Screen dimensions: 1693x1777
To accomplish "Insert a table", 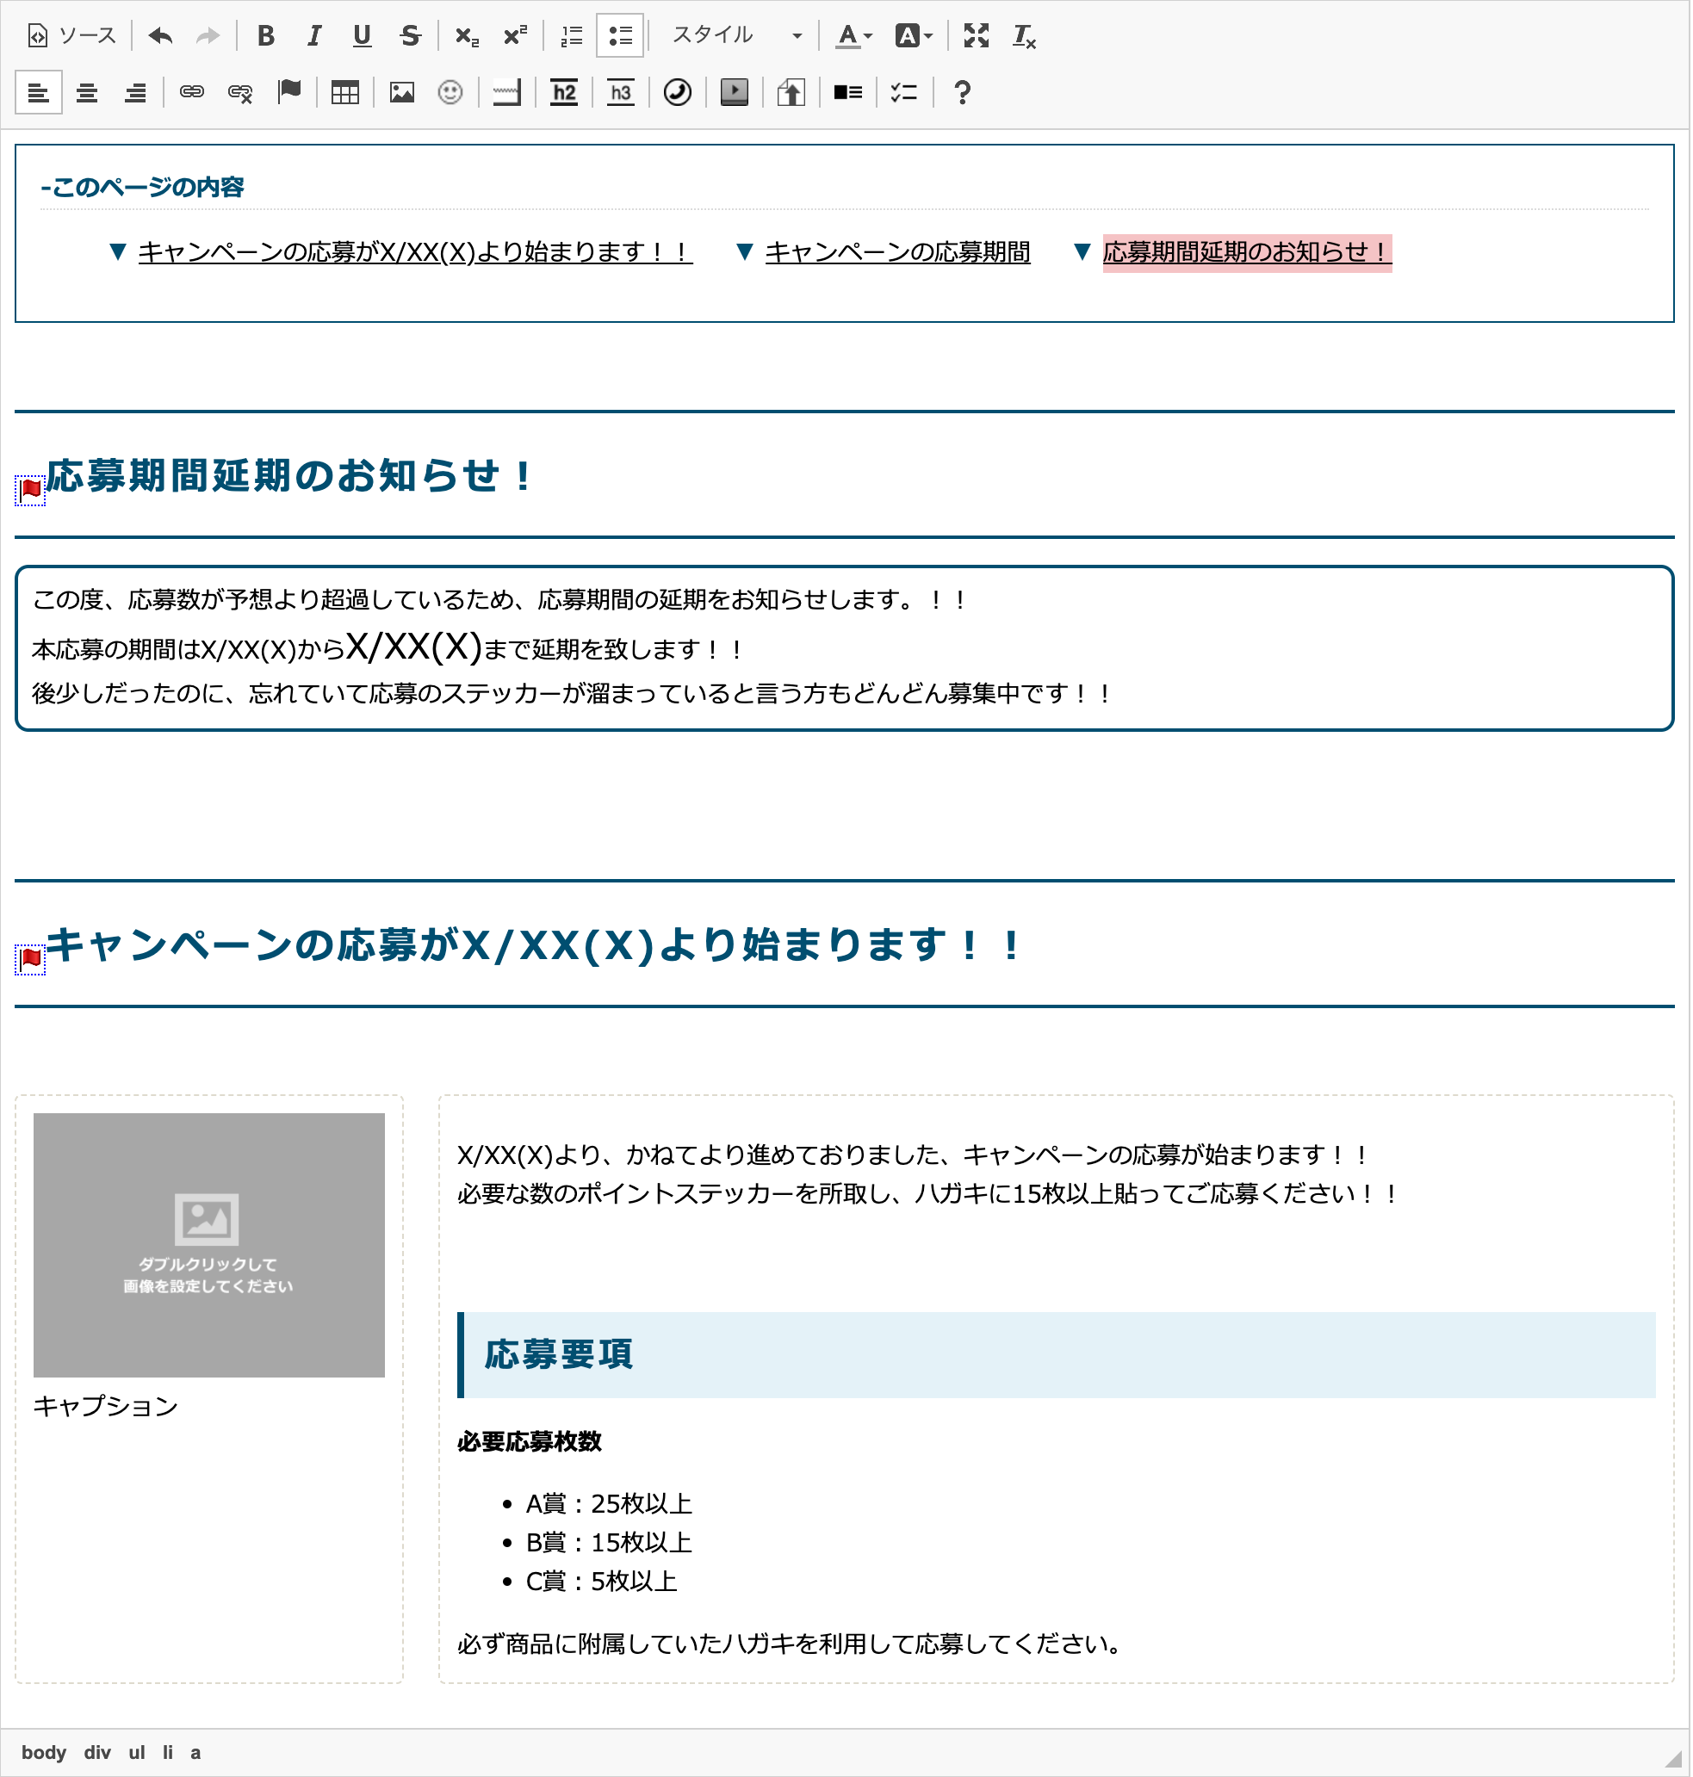I will pyautogui.click(x=344, y=92).
